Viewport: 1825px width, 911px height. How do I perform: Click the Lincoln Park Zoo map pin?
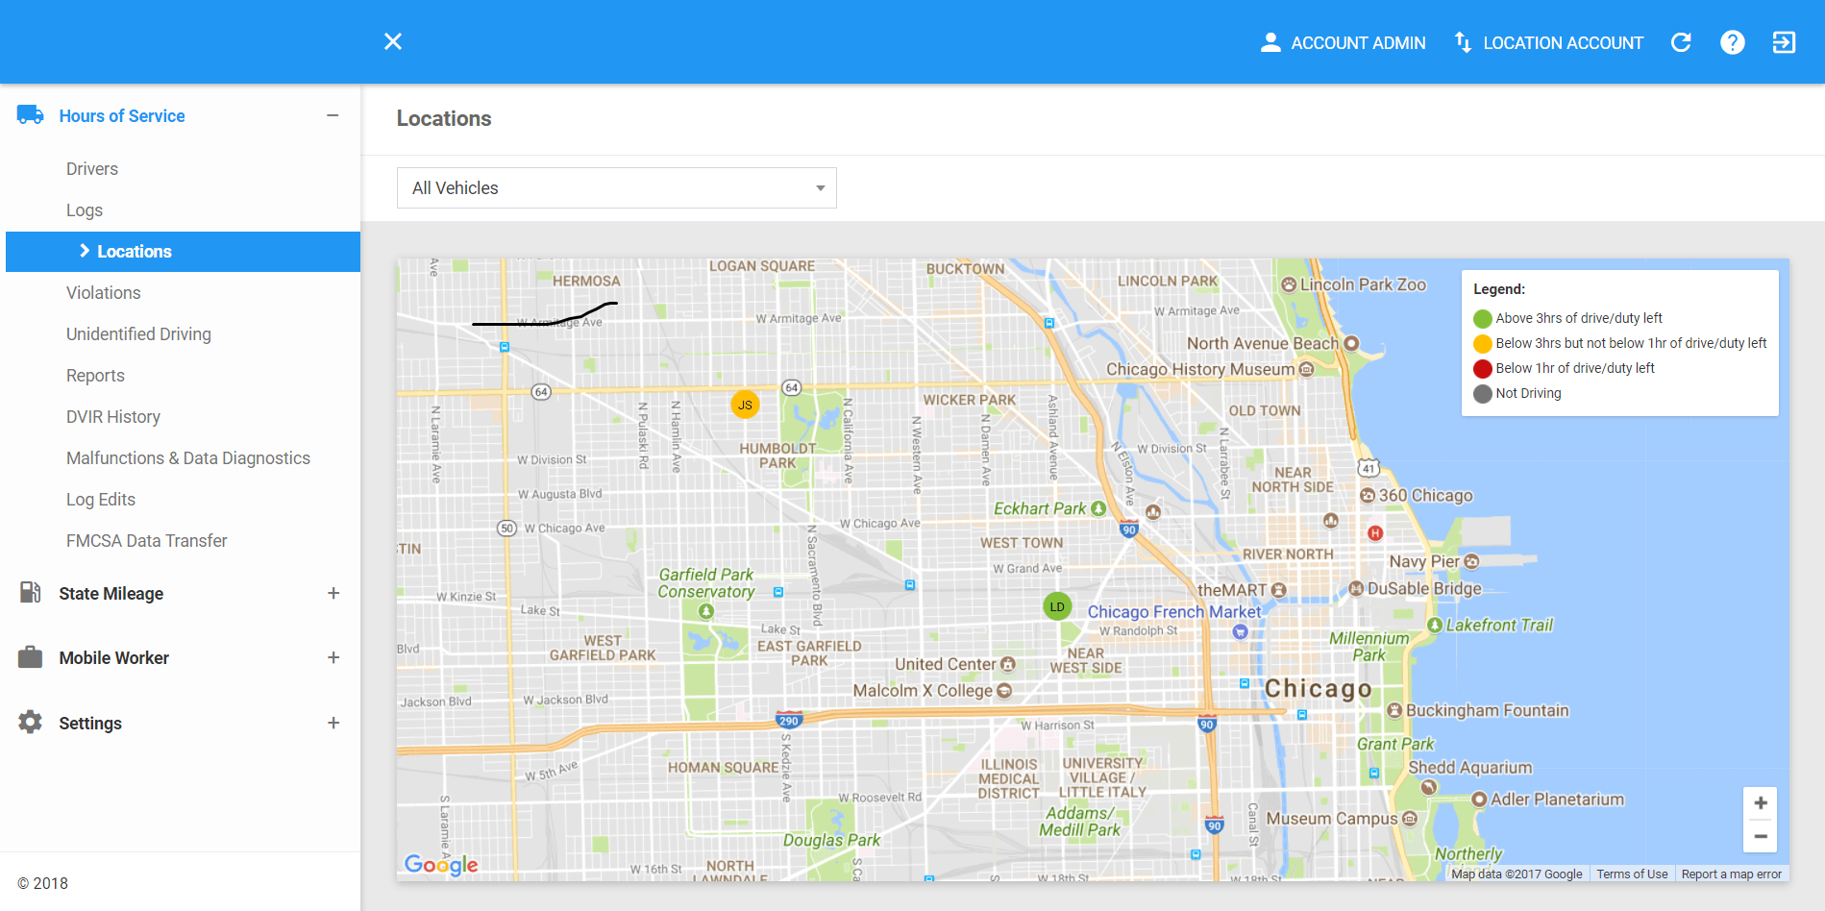(1289, 284)
